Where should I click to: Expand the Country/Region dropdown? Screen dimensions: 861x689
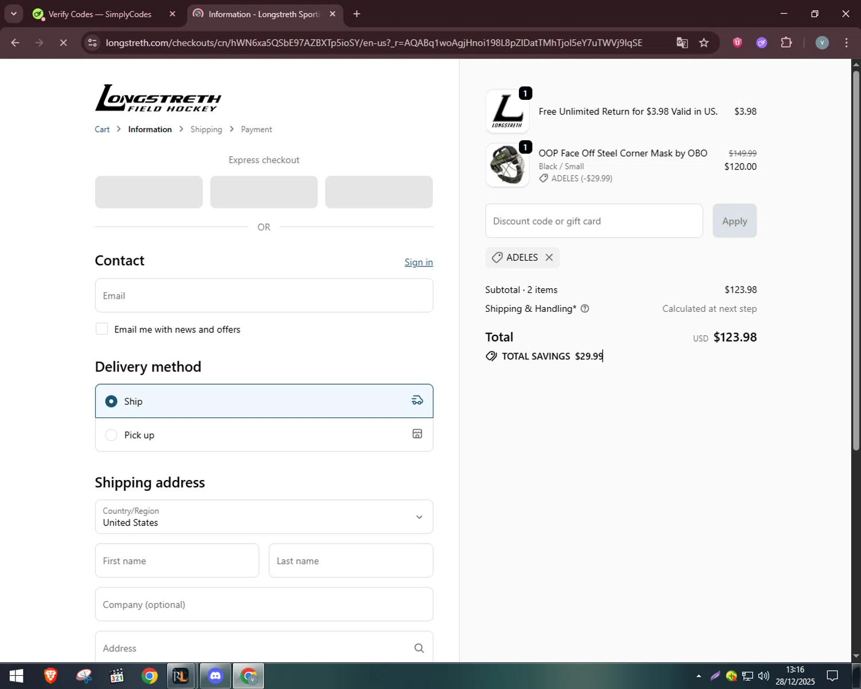point(264,517)
